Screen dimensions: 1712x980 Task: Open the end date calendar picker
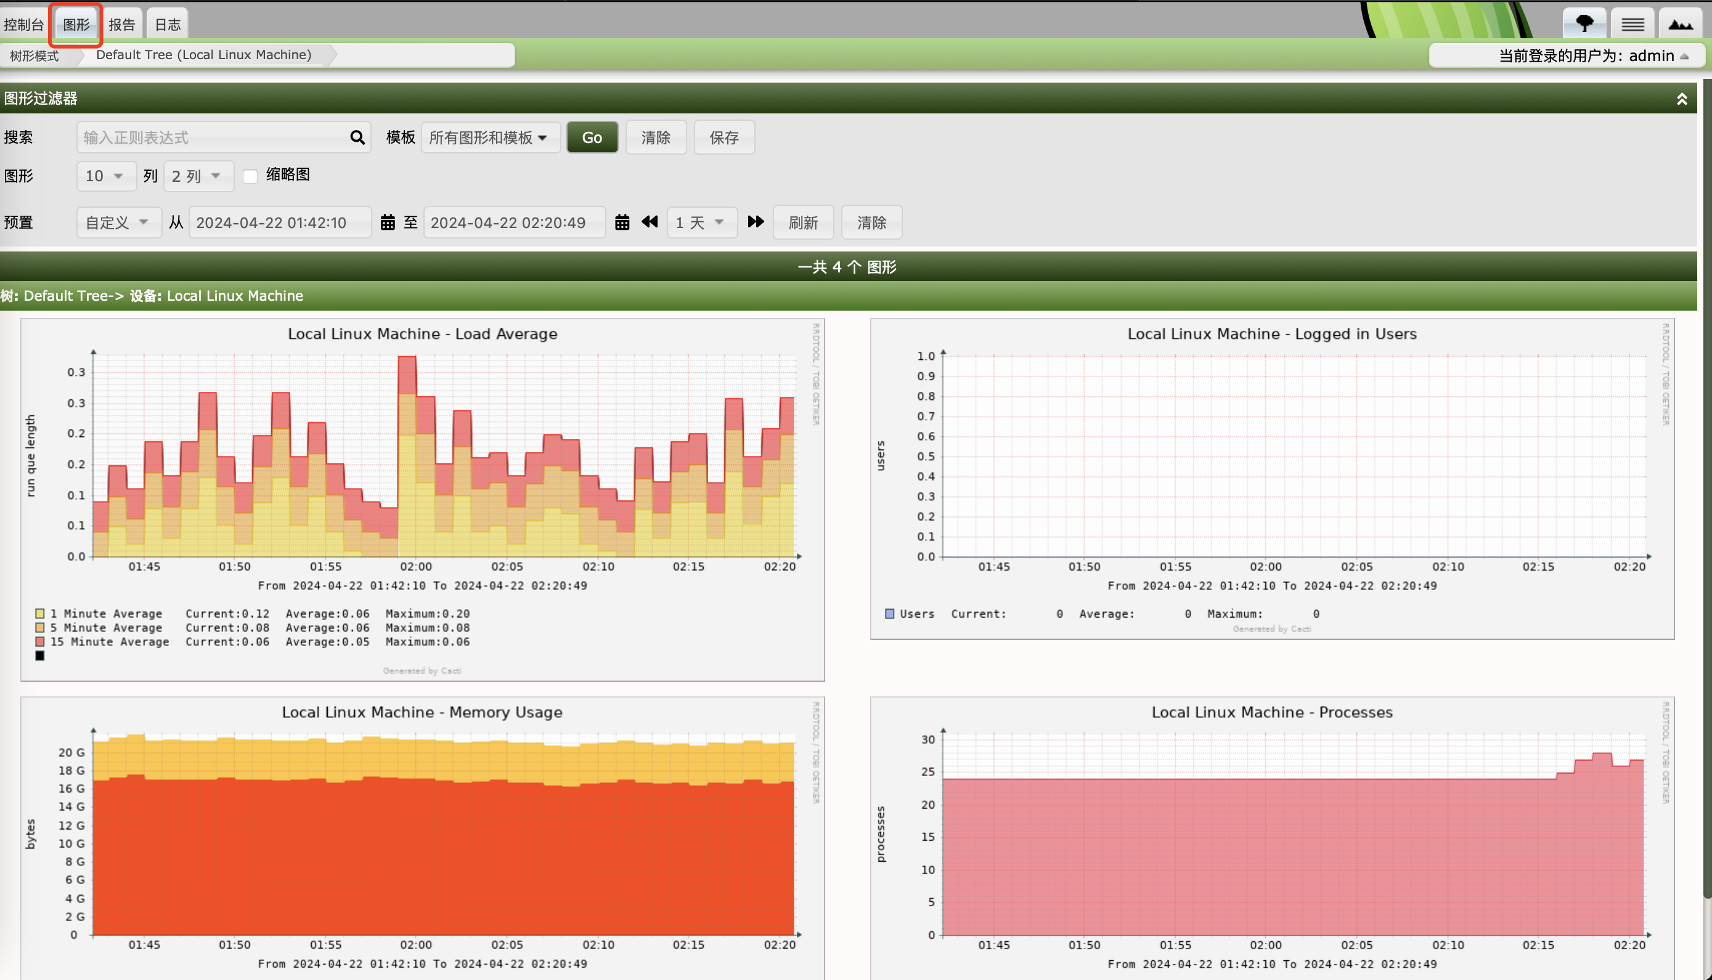pos(622,222)
